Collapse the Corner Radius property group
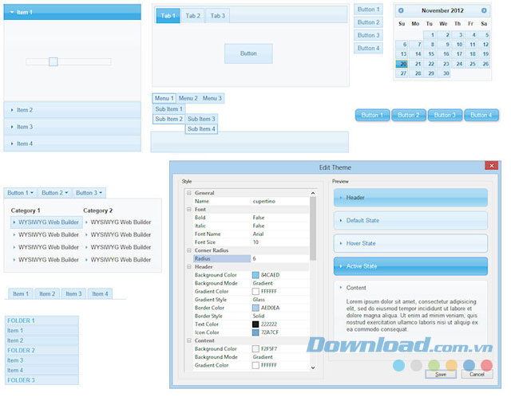The height and width of the screenshot is (397, 511). coord(188,250)
